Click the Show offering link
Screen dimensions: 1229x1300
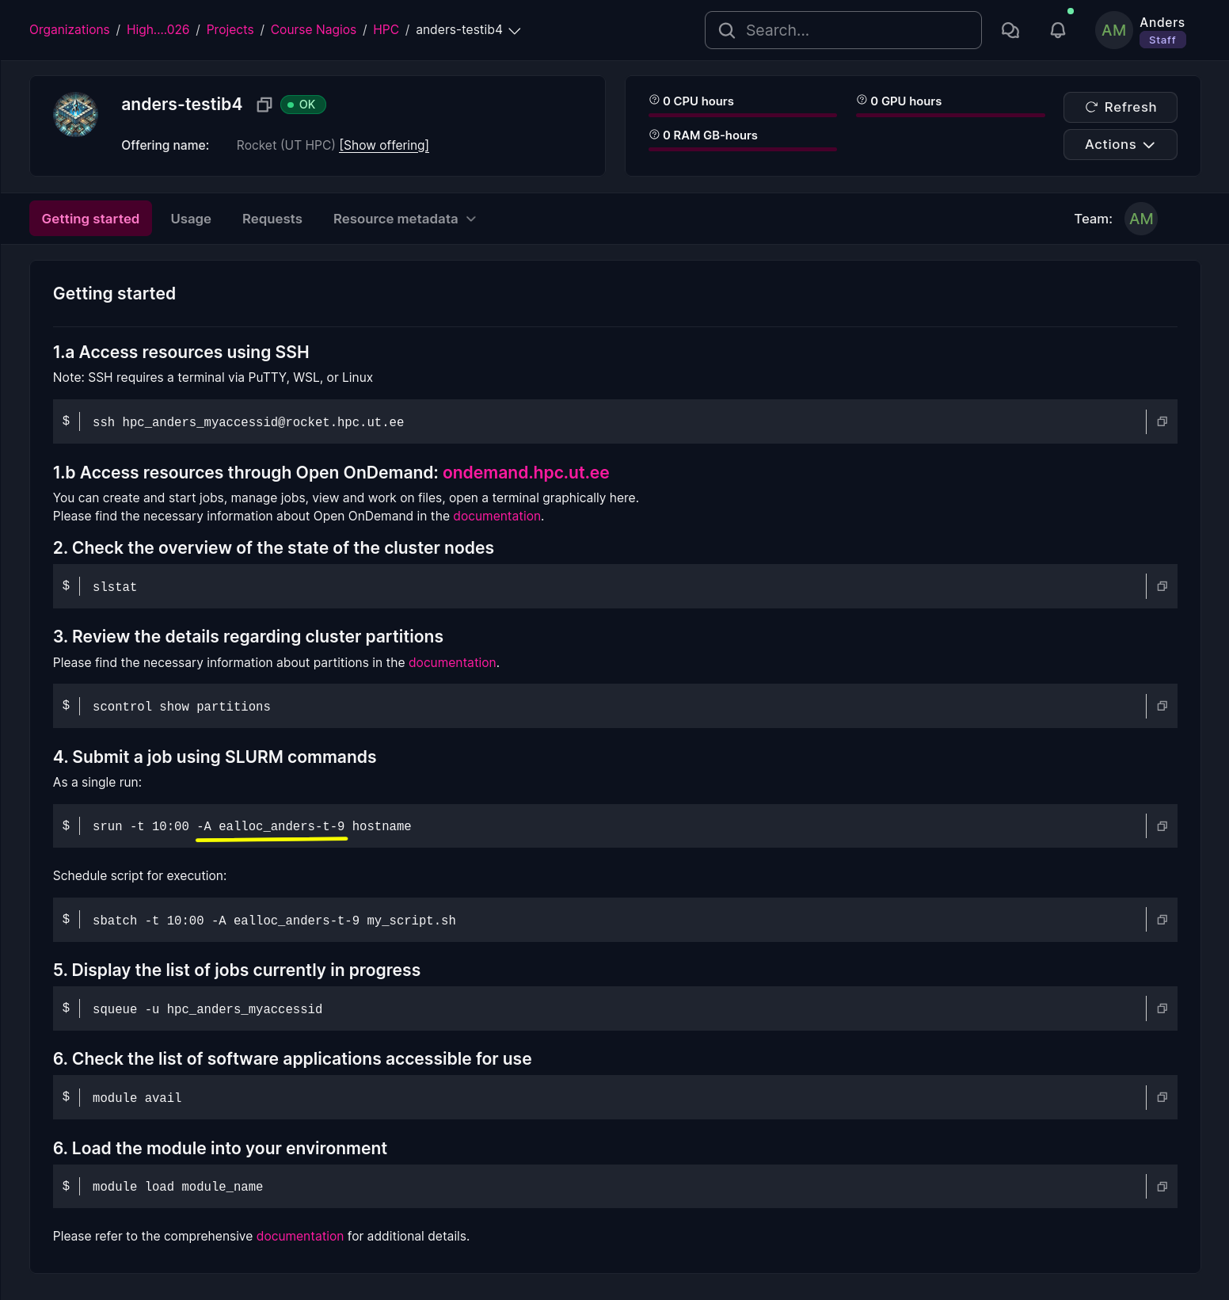point(384,145)
